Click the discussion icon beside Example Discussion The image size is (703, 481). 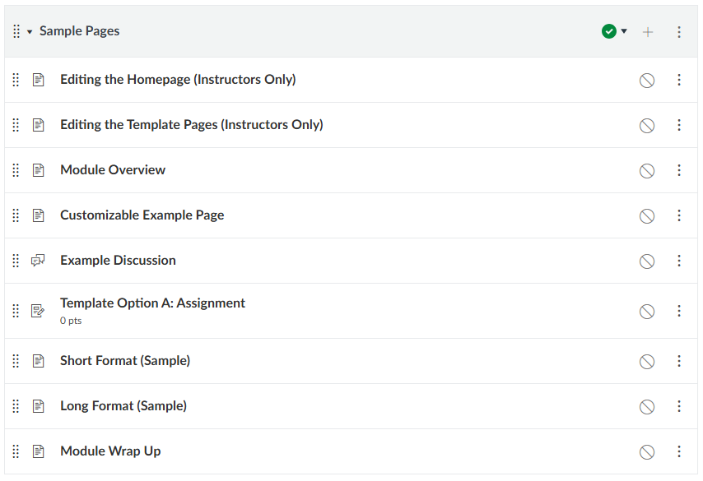click(38, 261)
